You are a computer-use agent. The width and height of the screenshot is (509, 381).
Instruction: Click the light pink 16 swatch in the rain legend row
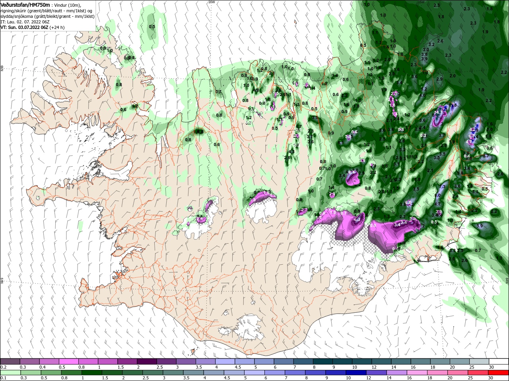(x=417, y=373)
